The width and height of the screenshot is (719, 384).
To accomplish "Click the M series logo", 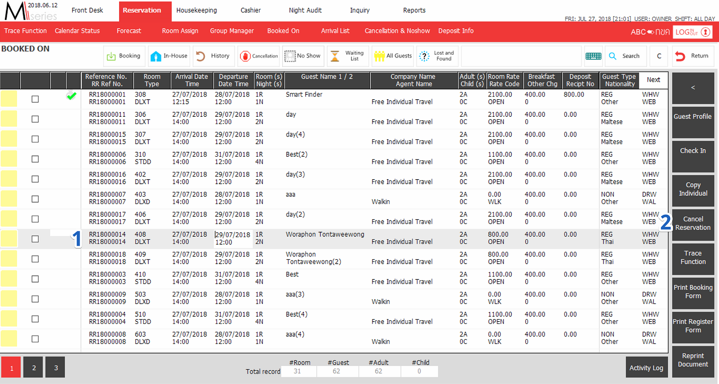I will [x=31, y=11].
